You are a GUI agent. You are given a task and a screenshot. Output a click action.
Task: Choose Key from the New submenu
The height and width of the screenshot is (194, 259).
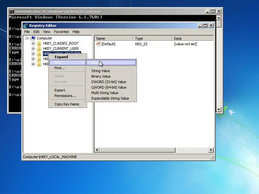point(111,62)
